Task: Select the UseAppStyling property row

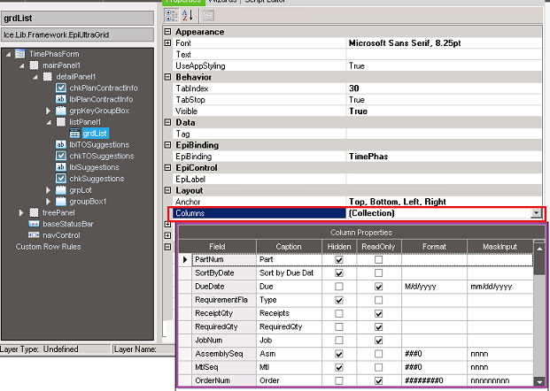Action: coord(358,65)
